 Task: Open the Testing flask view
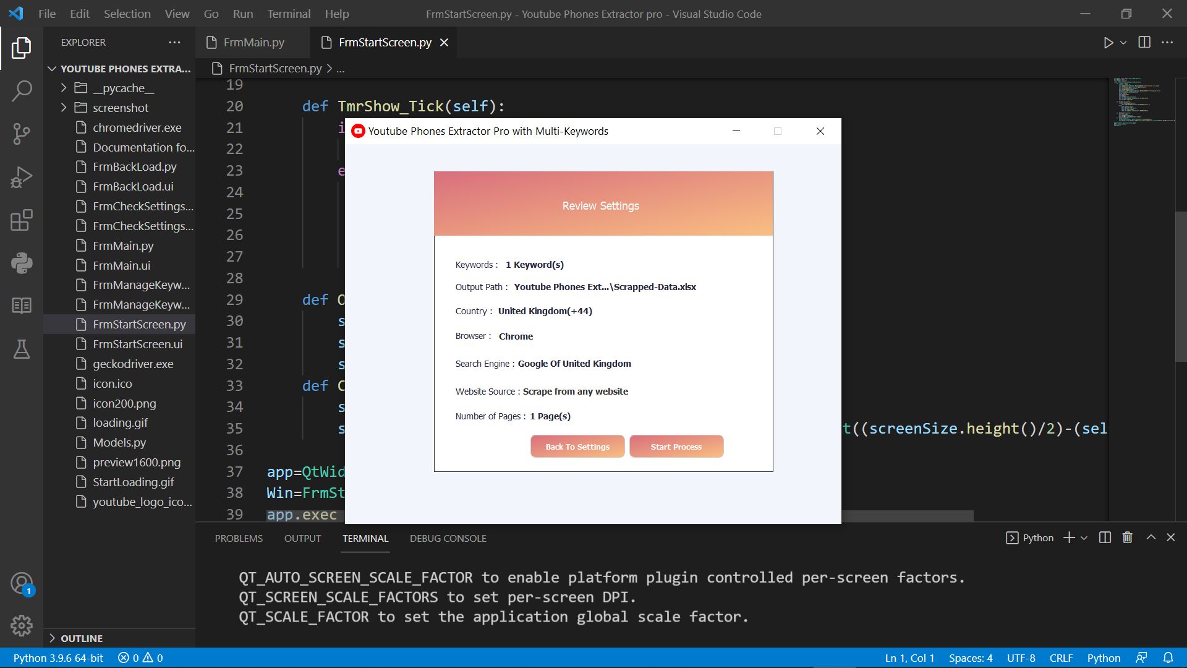(x=22, y=349)
